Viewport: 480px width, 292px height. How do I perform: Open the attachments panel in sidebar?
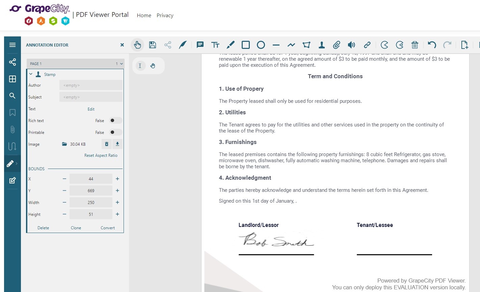12,129
